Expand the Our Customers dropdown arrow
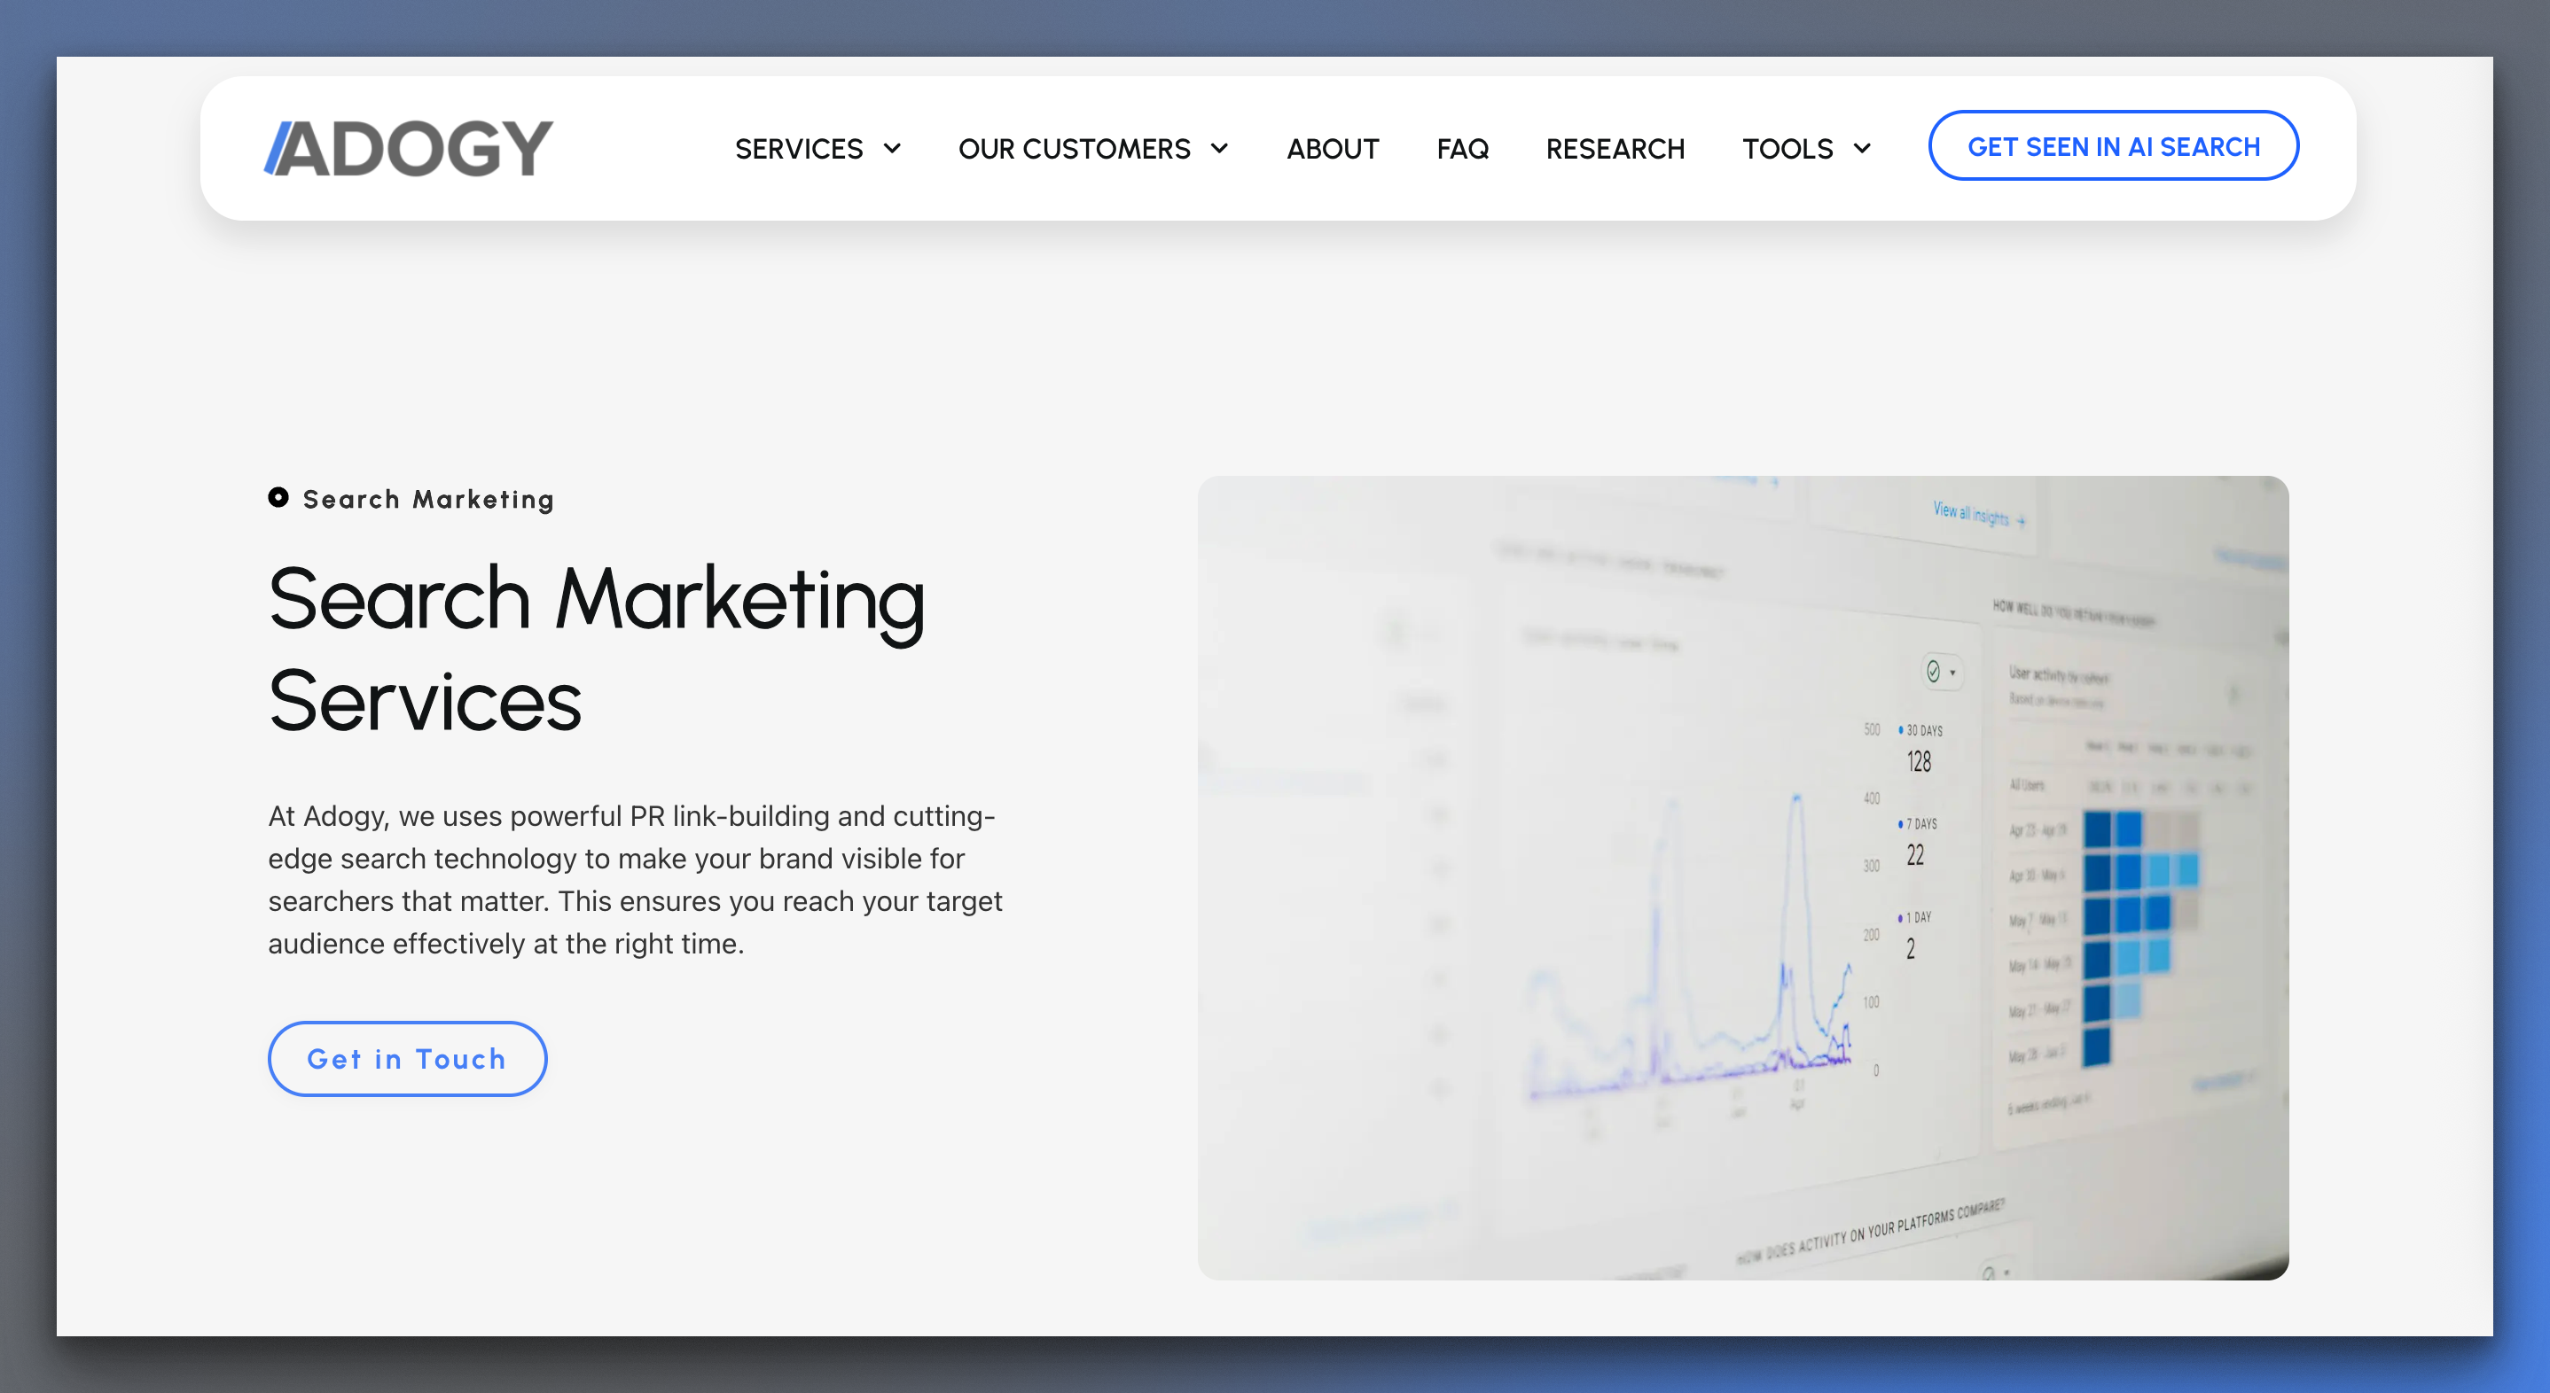The image size is (2550, 1393). [x=1219, y=148]
